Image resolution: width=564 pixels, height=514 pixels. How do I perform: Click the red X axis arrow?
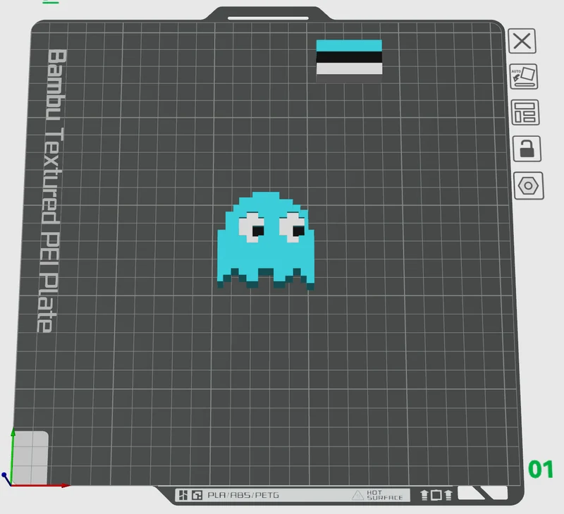(39, 486)
